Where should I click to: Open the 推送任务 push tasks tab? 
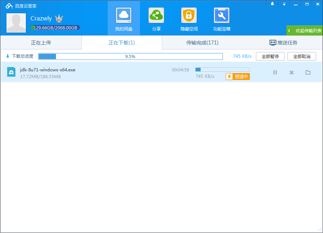(x=283, y=43)
